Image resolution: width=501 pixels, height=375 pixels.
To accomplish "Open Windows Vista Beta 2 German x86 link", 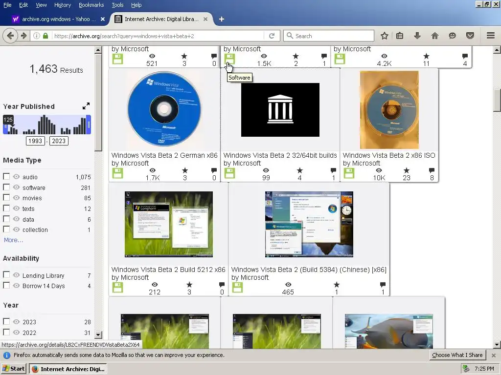I will [x=164, y=155].
